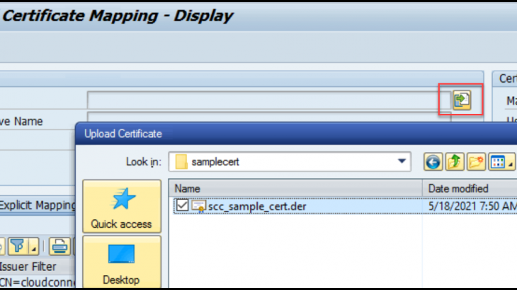
Task: Click the filter funnel icon
Action: [18, 245]
